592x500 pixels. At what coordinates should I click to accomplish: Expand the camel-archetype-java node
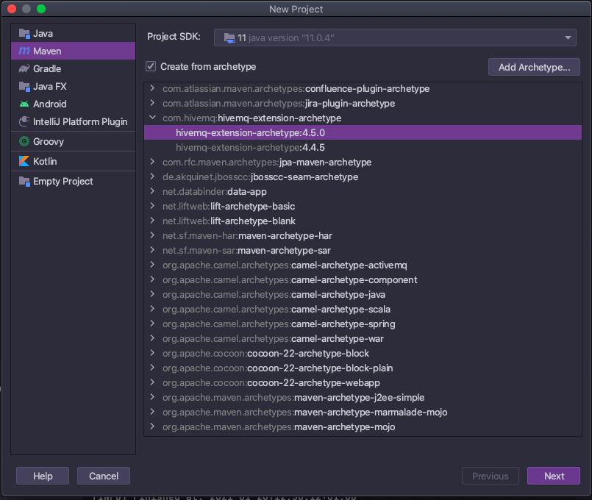152,294
